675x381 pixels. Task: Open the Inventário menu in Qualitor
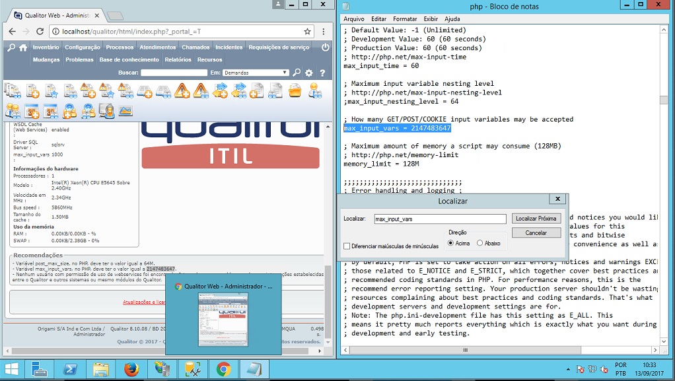(46, 48)
